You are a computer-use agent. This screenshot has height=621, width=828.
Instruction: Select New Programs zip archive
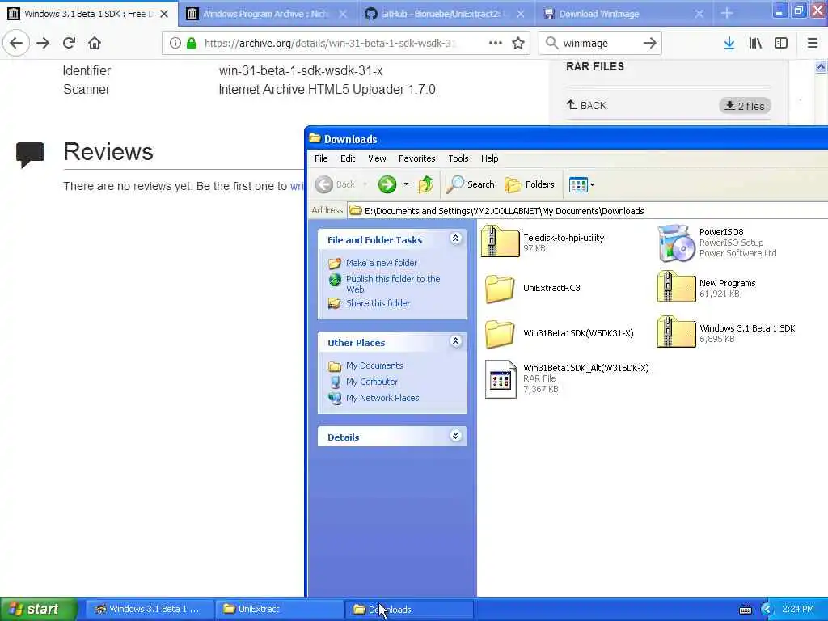pyautogui.click(x=707, y=288)
